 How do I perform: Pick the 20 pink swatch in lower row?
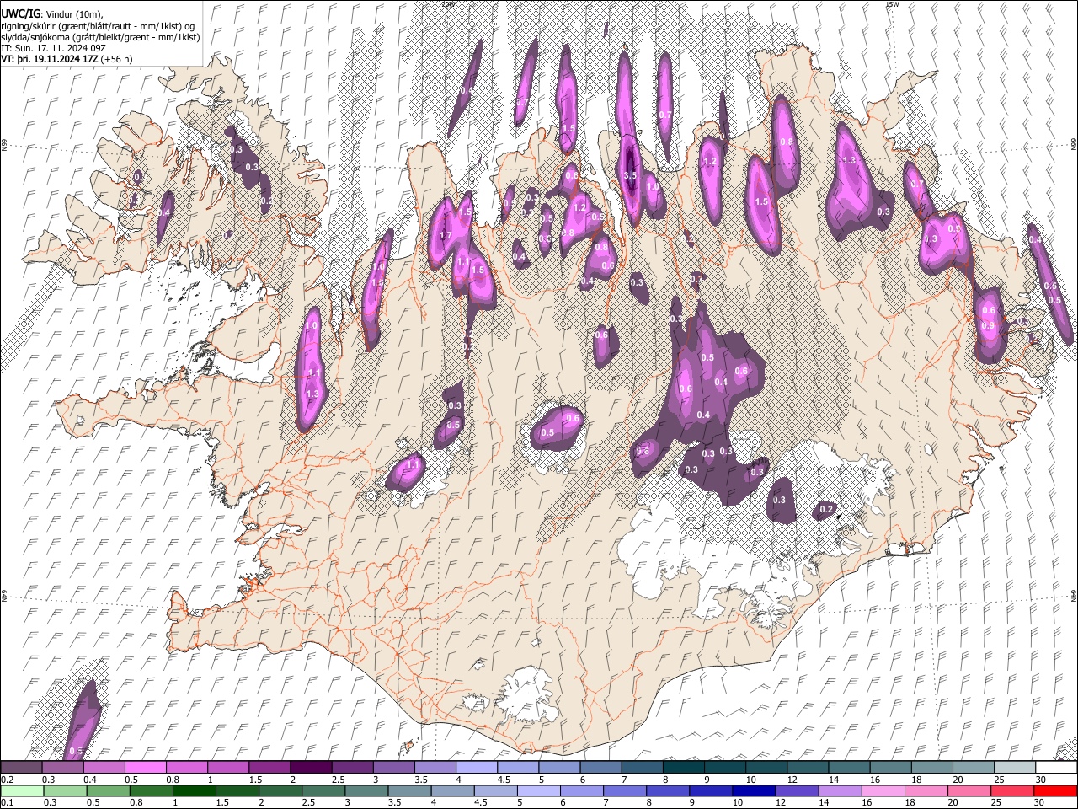click(x=968, y=790)
